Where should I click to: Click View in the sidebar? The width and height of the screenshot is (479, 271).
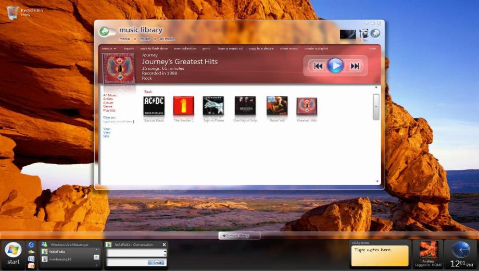pyautogui.click(x=107, y=132)
